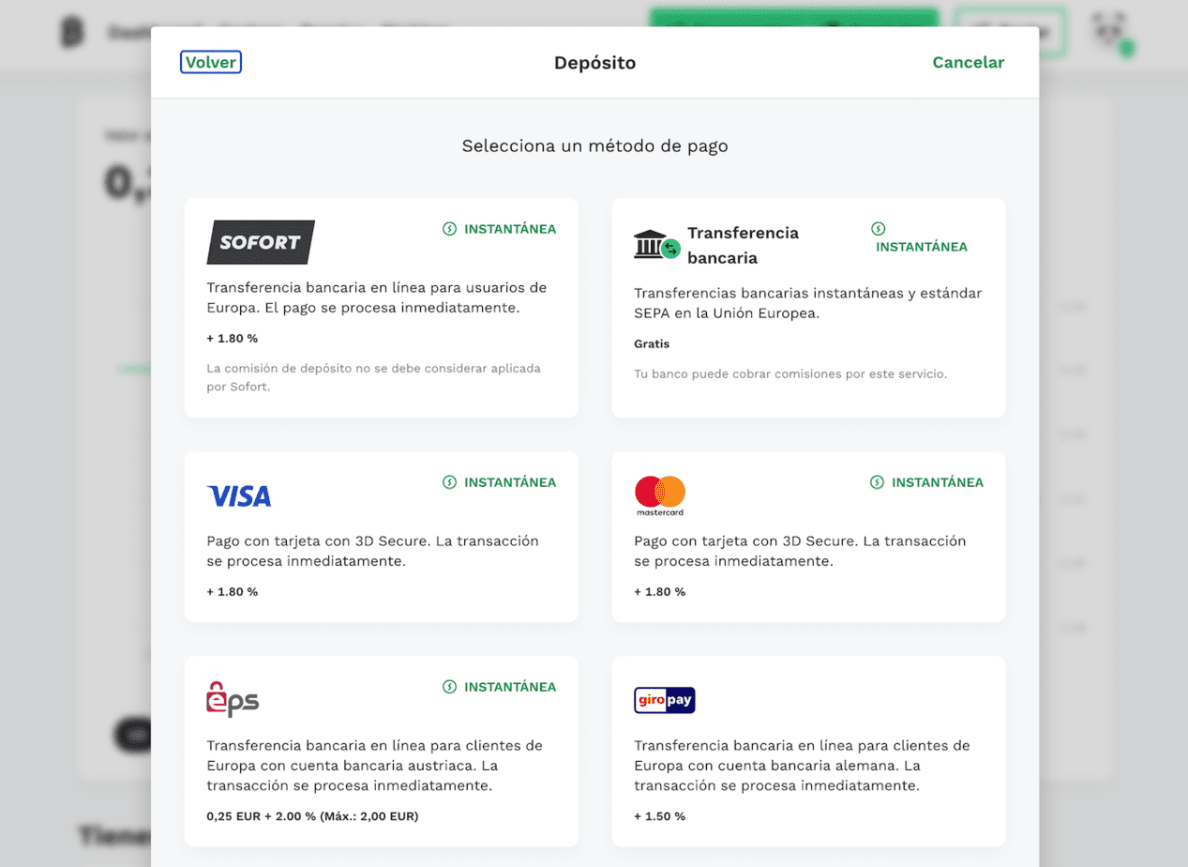Click the INSTANTÁNEA label on bank transfer
1188x867 pixels.
(922, 247)
